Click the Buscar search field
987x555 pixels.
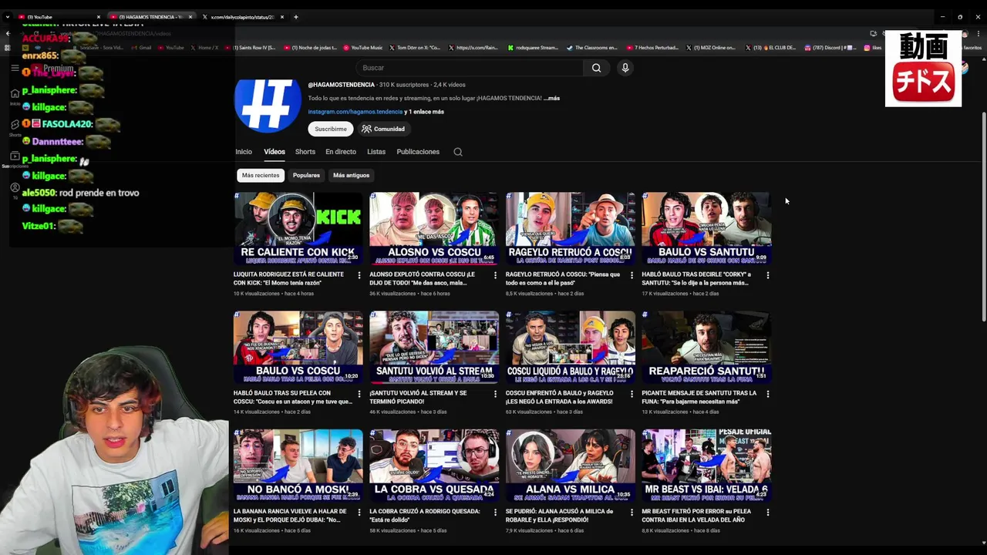click(470, 68)
